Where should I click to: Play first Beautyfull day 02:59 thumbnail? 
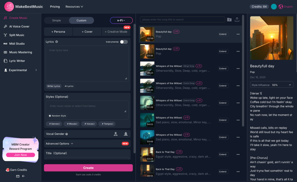147,34
